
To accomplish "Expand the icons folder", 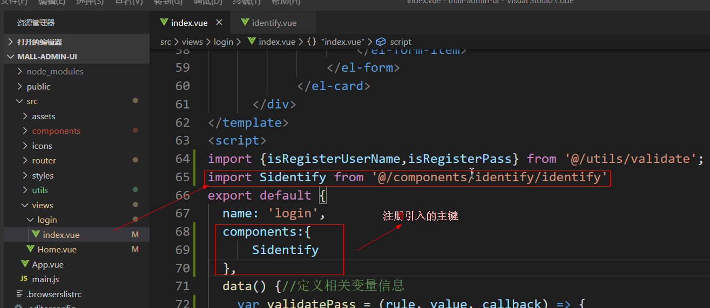I will point(25,146).
